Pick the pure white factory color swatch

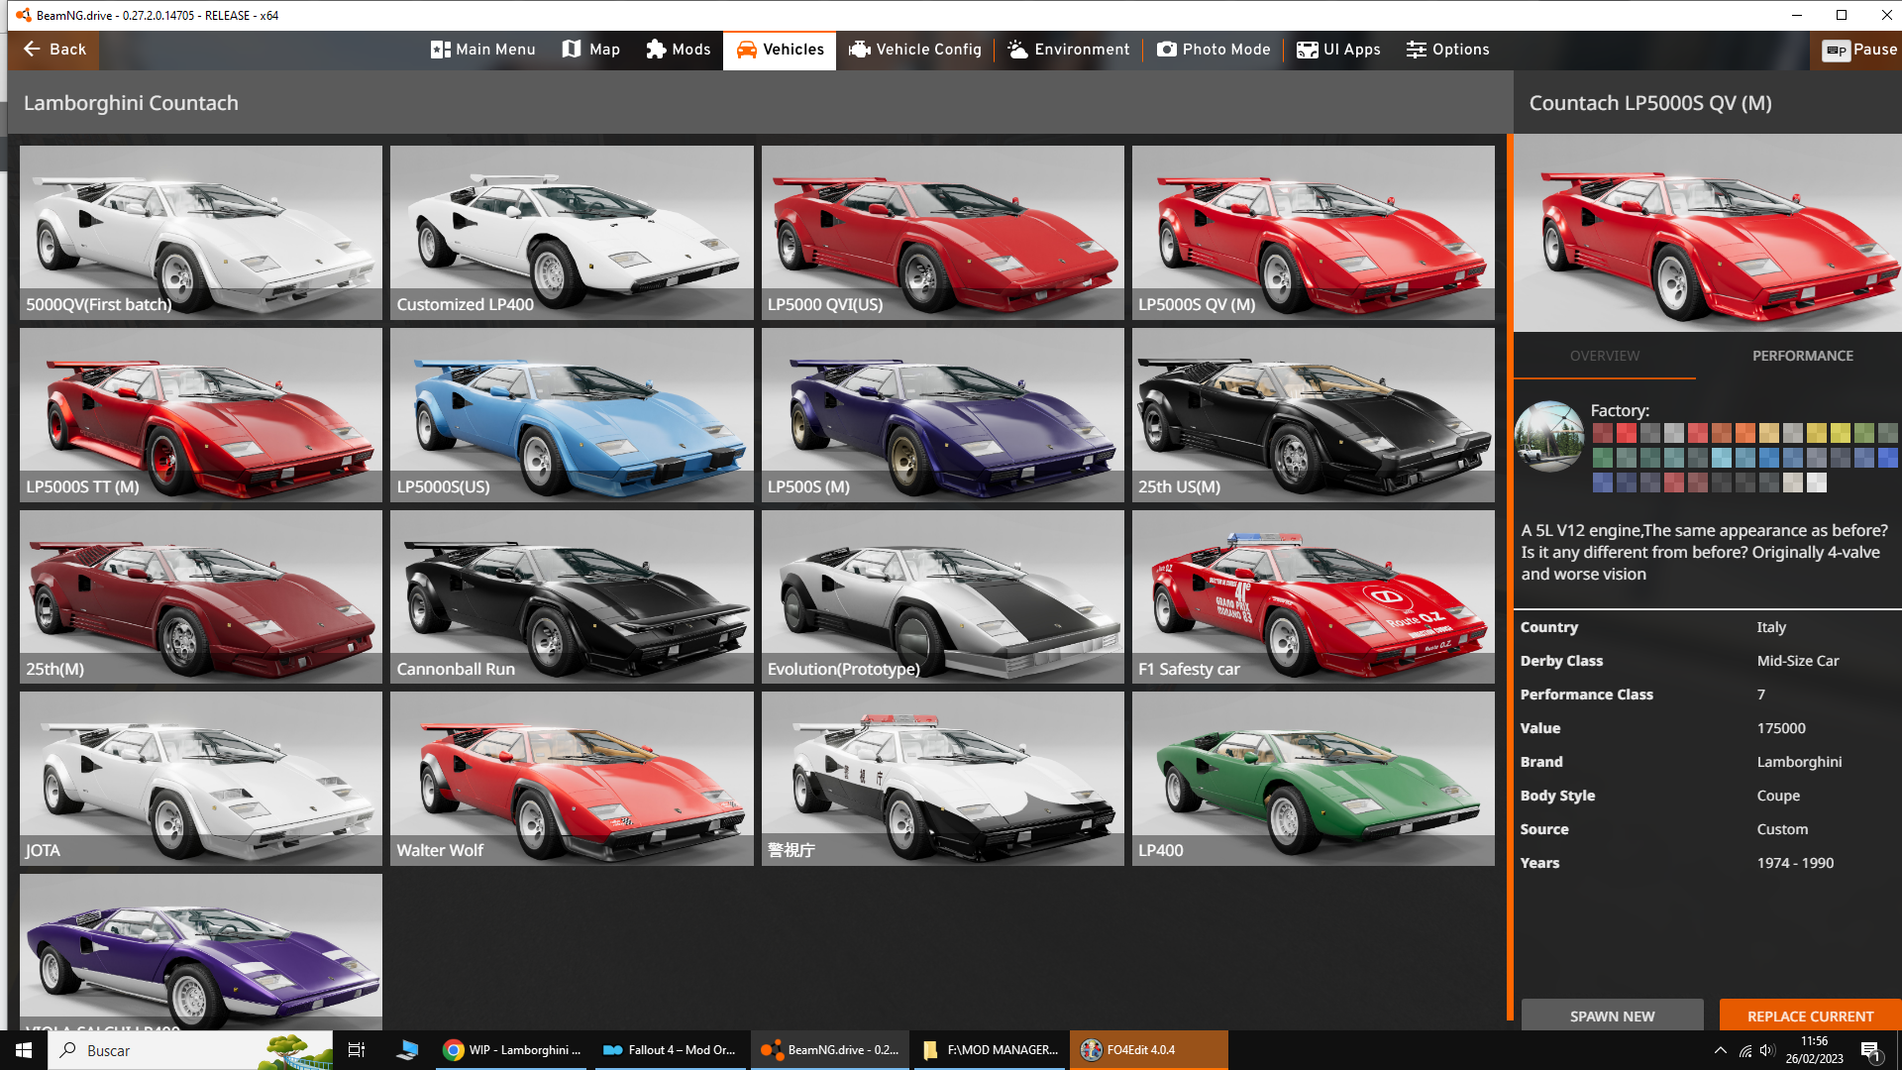click(x=1817, y=482)
